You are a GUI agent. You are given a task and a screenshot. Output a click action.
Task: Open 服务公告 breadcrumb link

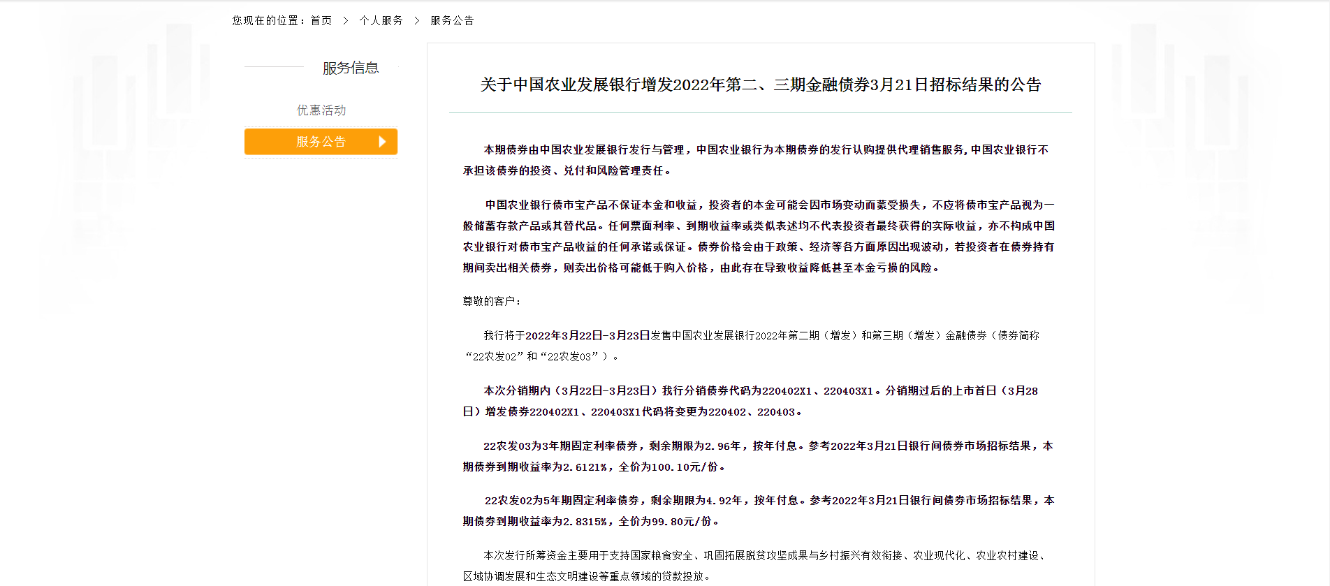point(452,21)
